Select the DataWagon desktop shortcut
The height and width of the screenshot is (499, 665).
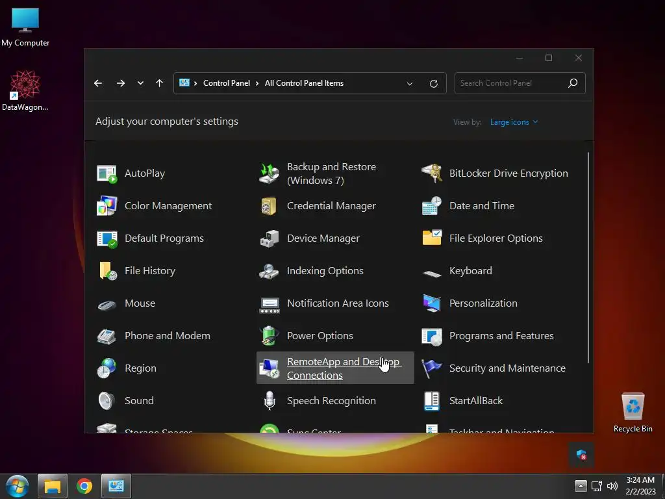[x=25, y=90]
